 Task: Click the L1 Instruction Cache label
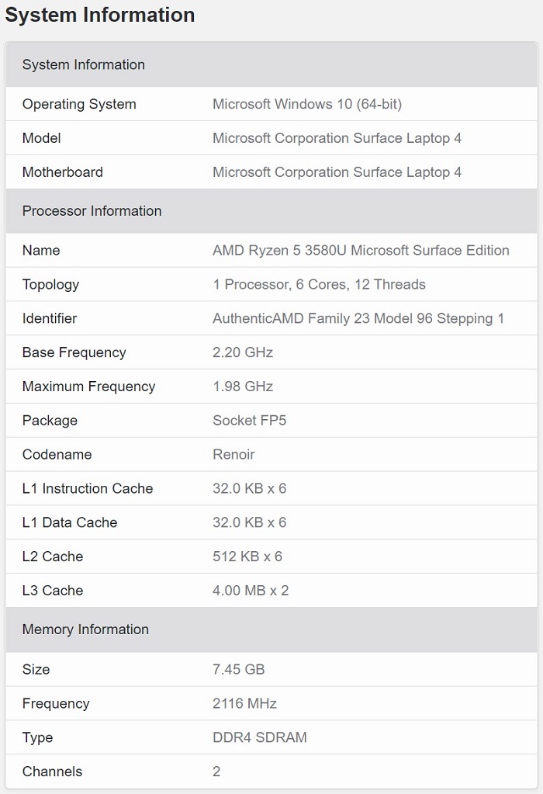click(x=88, y=489)
